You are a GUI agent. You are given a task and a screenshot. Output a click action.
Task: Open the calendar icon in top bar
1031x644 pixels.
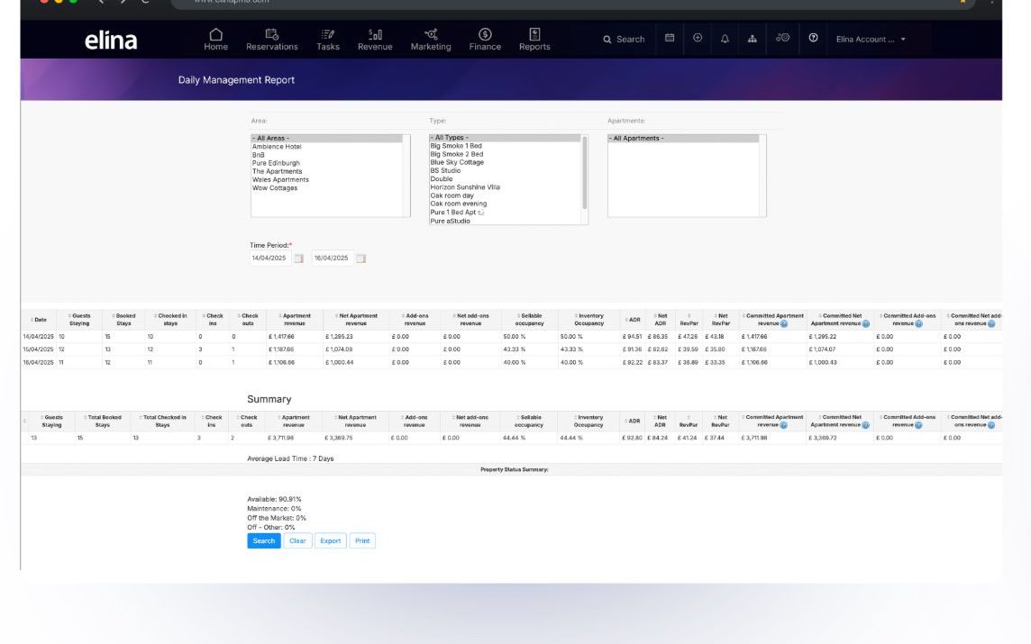click(670, 39)
